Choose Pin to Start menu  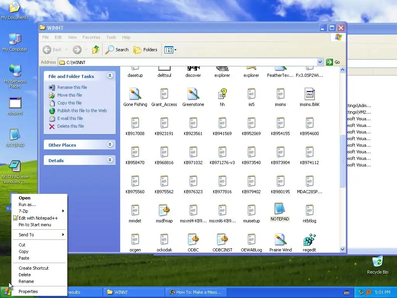coord(40,225)
